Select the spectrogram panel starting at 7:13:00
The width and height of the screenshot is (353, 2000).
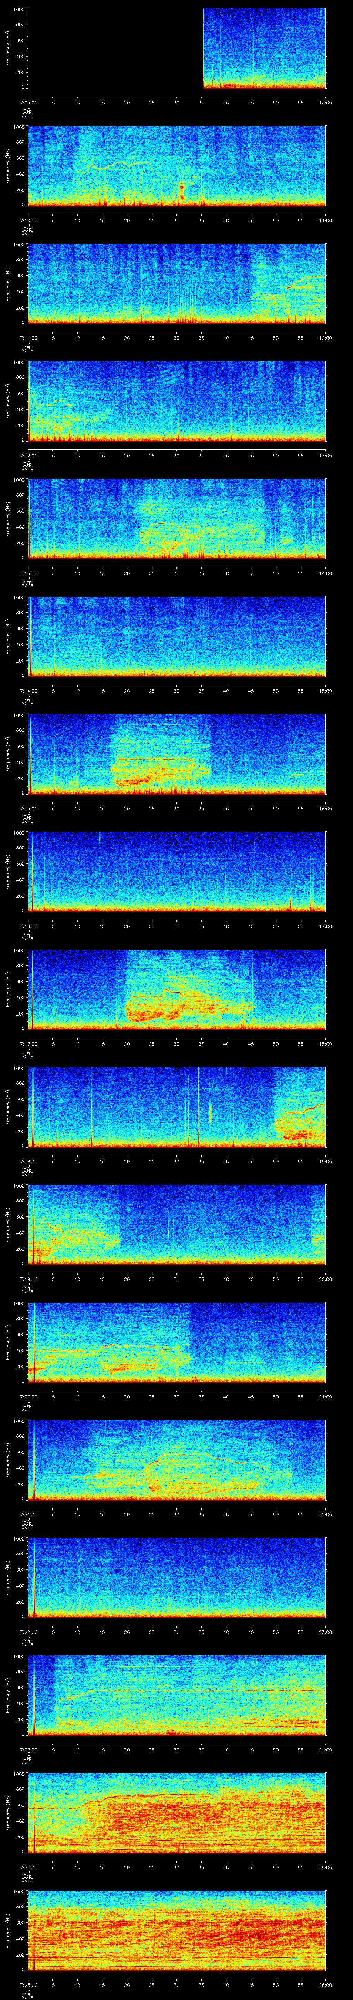[177, 519]
